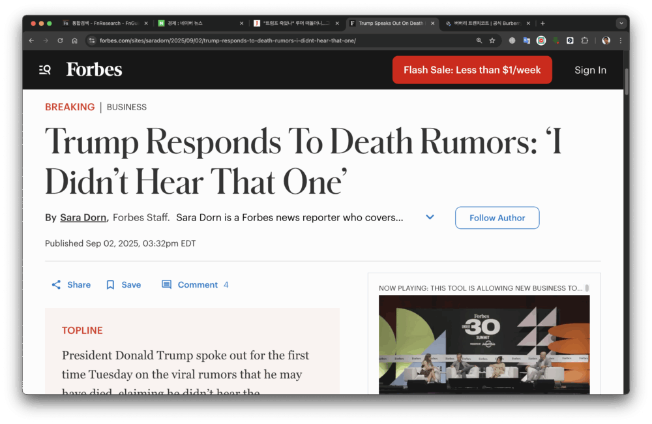The image size is (652, 424).
Task: Click the BREAKING label
Action: point(70,107)
